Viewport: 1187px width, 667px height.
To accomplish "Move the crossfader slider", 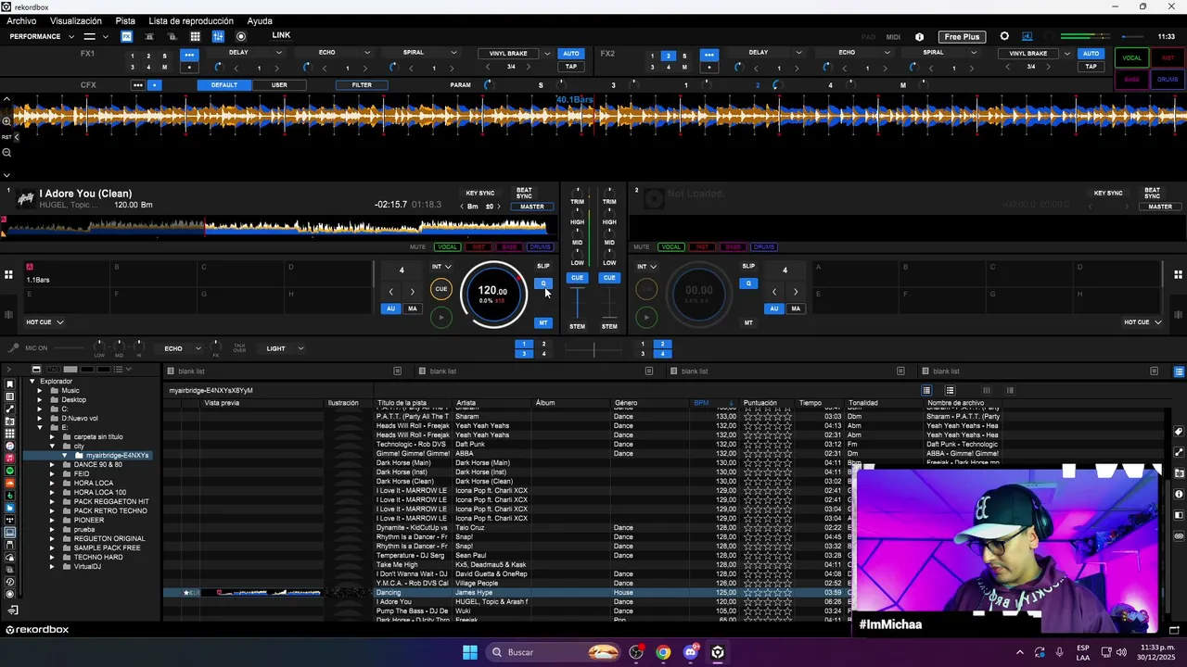I will (593, 348).
